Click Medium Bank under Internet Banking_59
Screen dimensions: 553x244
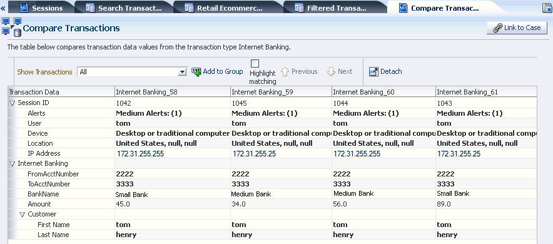pos(251,194)
